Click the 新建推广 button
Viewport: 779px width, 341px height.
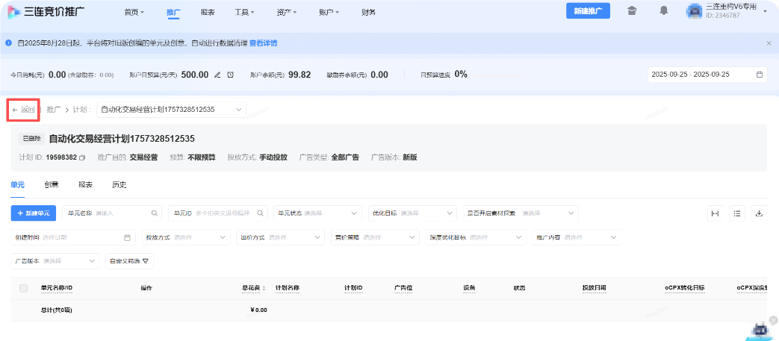(x=589, y=11)
